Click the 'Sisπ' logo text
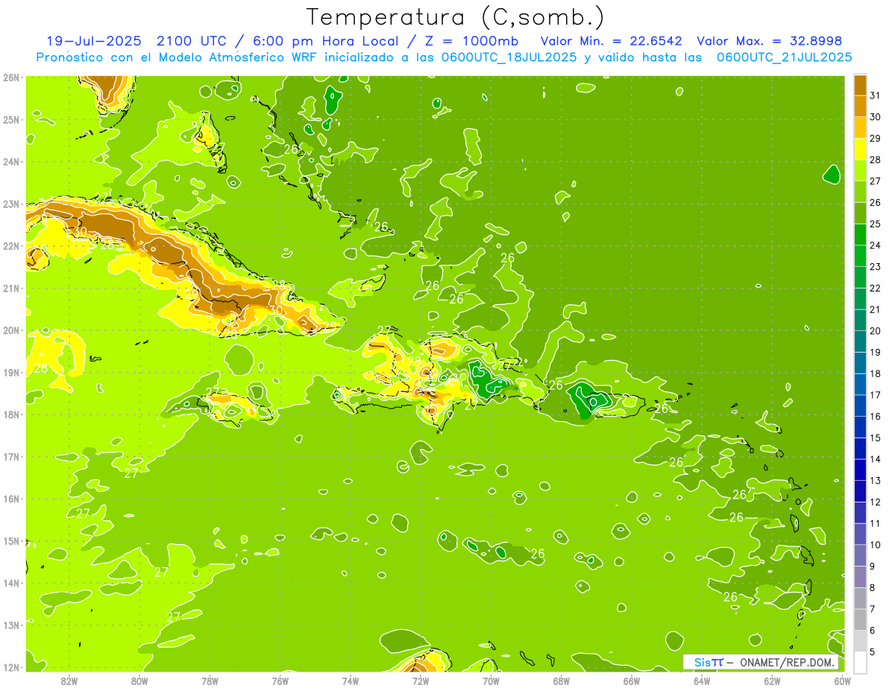This screenshot has height=691, width=895. [709, 662]
